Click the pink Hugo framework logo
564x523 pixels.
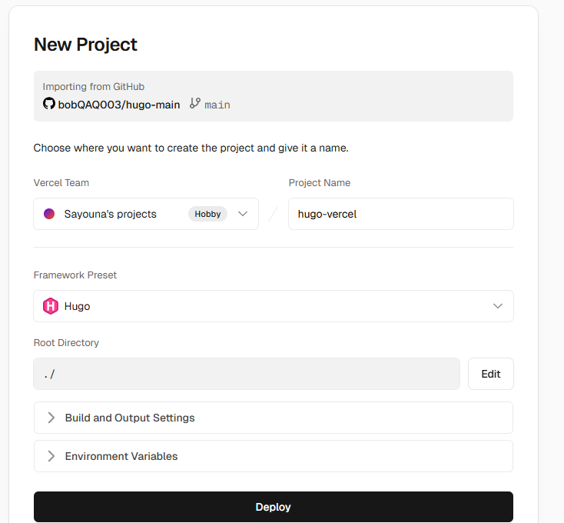(51, 306)
